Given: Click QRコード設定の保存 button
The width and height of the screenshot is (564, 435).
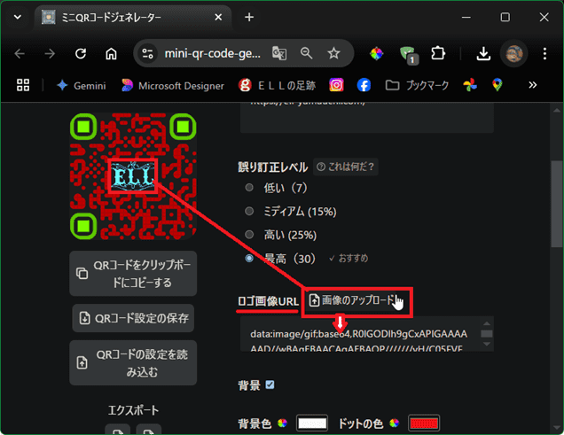Looking at the screenshot, I should tap(133, 318).
